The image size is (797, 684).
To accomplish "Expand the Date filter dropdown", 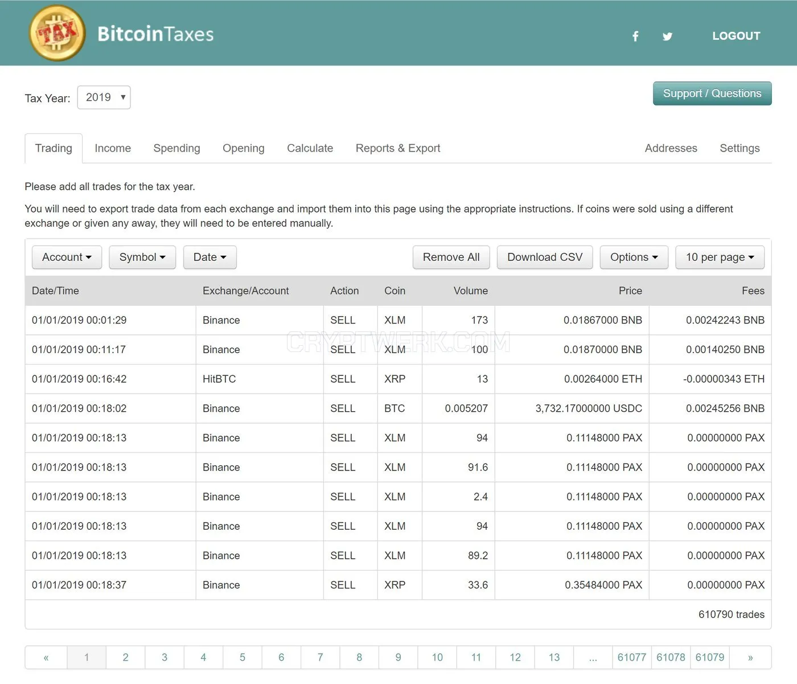I will coord(209,257).
